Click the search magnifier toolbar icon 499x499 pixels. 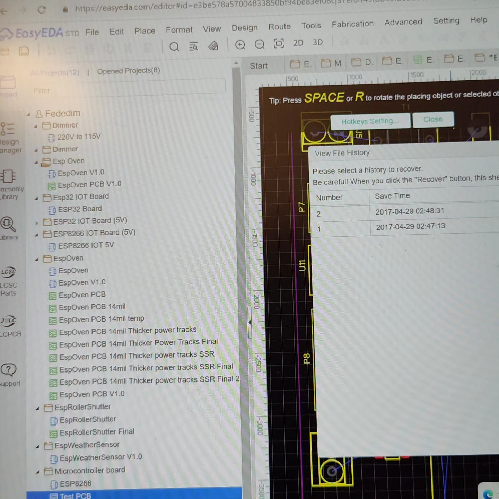coord(174,46)
